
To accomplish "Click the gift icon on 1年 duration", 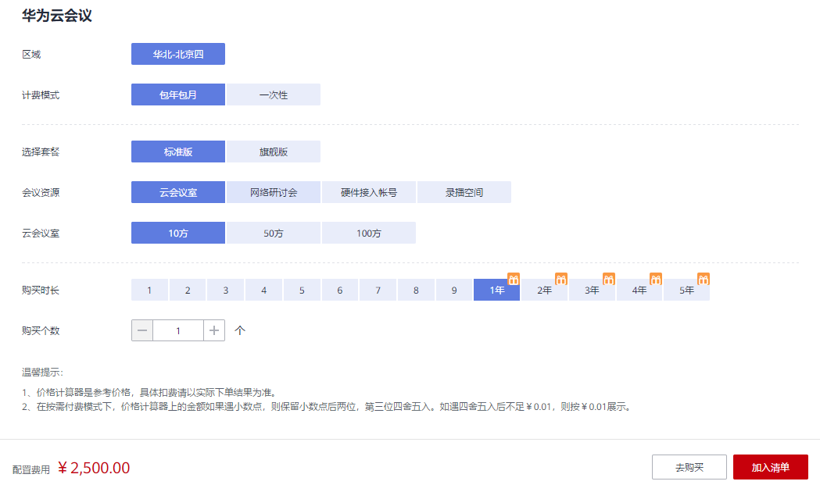I will tap(514, 280).
